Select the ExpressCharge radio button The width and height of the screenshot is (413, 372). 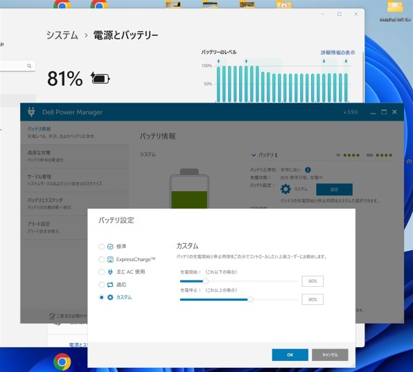pyautogui.click(x=101, y=259)
